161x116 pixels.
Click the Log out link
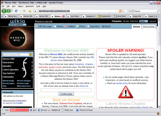point(152,21)
